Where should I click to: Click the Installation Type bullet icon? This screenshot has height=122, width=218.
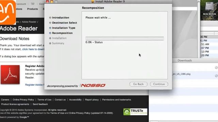tap(50, 28)
